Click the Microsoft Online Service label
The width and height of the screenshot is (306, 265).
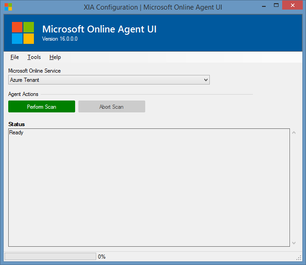pyautogui.click(x=34, y=71)
